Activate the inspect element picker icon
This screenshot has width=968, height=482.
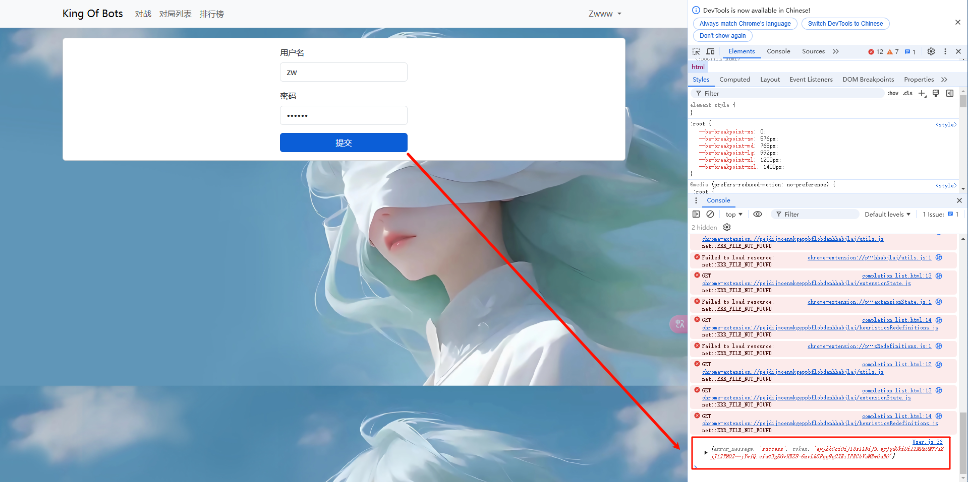696,51
